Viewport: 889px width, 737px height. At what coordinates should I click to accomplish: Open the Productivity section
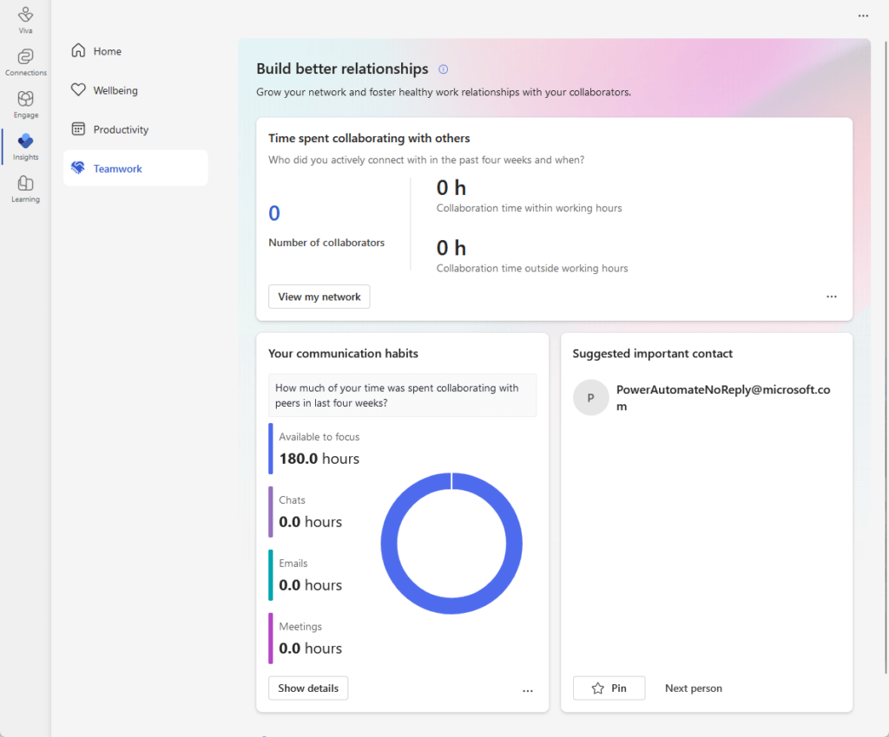click(135, 129)
